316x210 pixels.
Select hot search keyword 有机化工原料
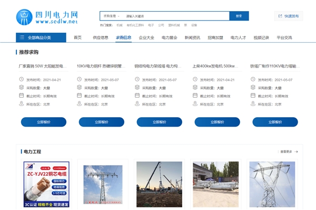tap(135, 25)
